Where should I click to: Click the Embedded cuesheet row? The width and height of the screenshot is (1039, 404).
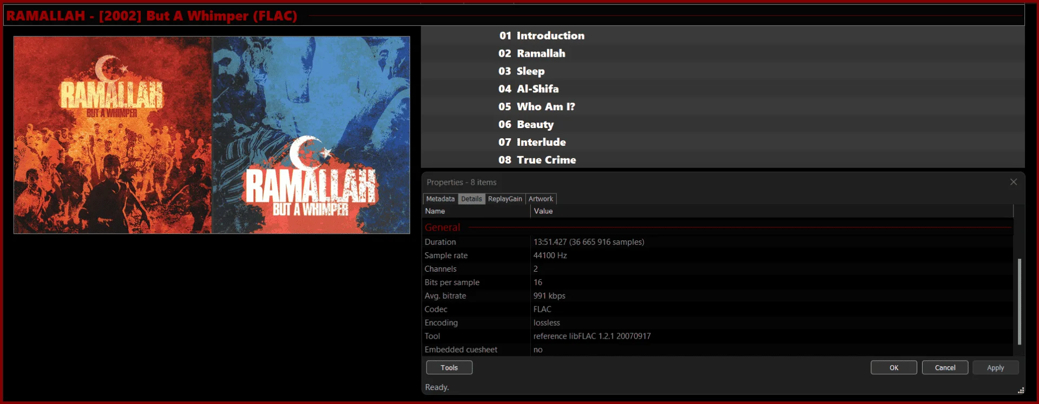[718, 349]
